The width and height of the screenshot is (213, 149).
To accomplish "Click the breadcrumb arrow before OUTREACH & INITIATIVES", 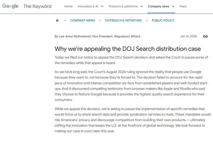I will [100, 20].
